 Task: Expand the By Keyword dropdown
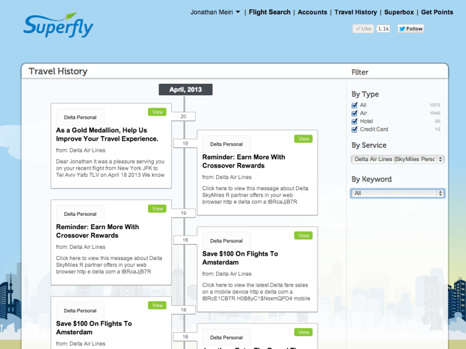coord(398,193)
